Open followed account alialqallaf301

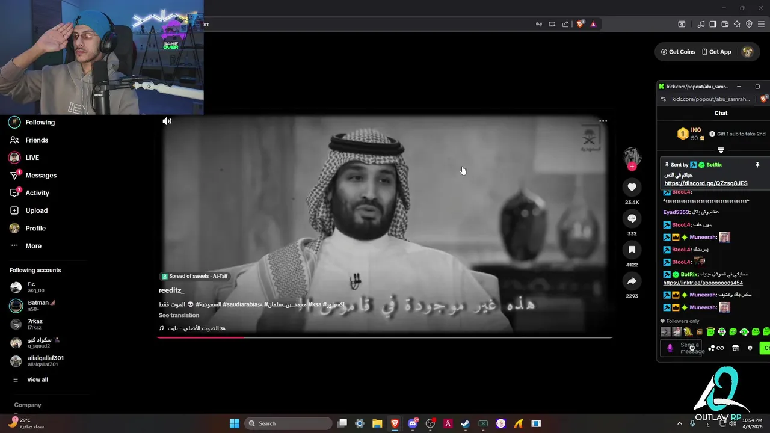coord(37,361)
